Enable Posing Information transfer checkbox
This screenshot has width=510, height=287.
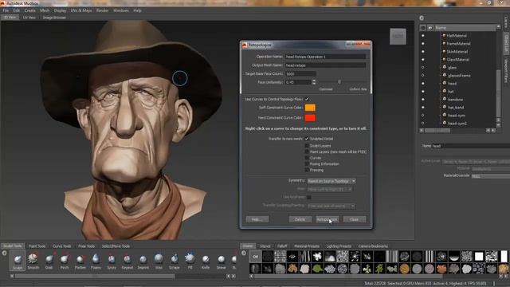tap(307, 164)
